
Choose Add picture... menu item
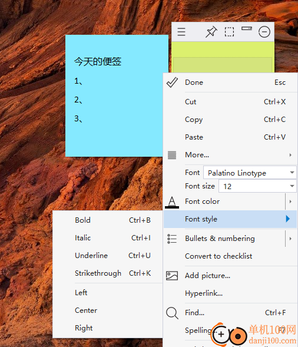tap(230, 276)
